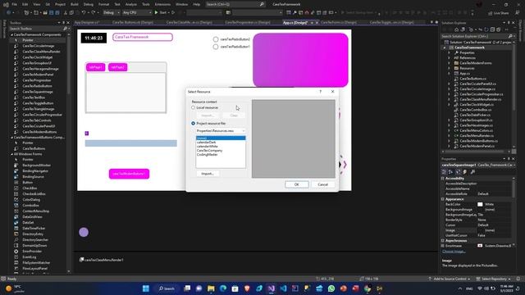Click Categorized view icon in Properties panel

pos(444,172)
